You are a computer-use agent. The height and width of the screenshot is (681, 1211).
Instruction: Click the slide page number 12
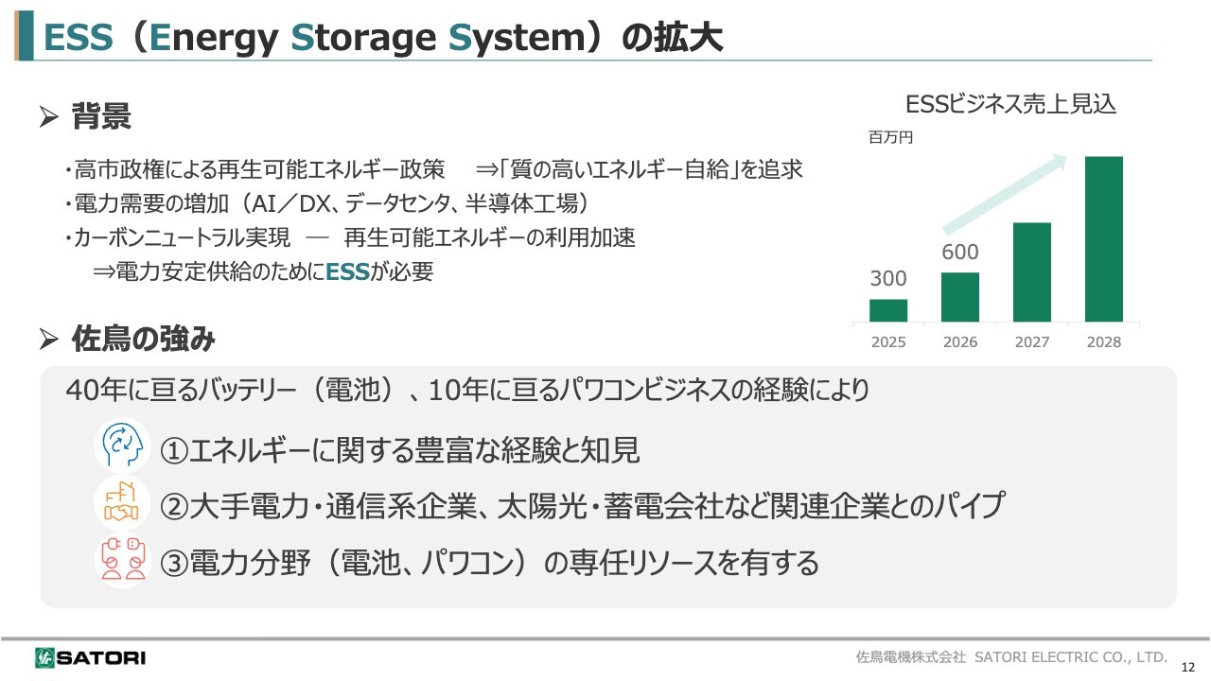pos(1189,667)
